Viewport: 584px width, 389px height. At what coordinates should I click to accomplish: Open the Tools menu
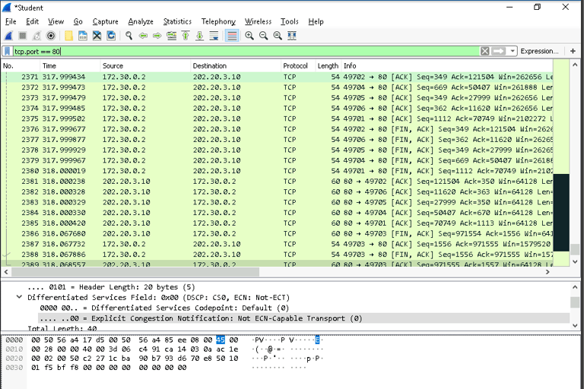(x=290, y=21)
